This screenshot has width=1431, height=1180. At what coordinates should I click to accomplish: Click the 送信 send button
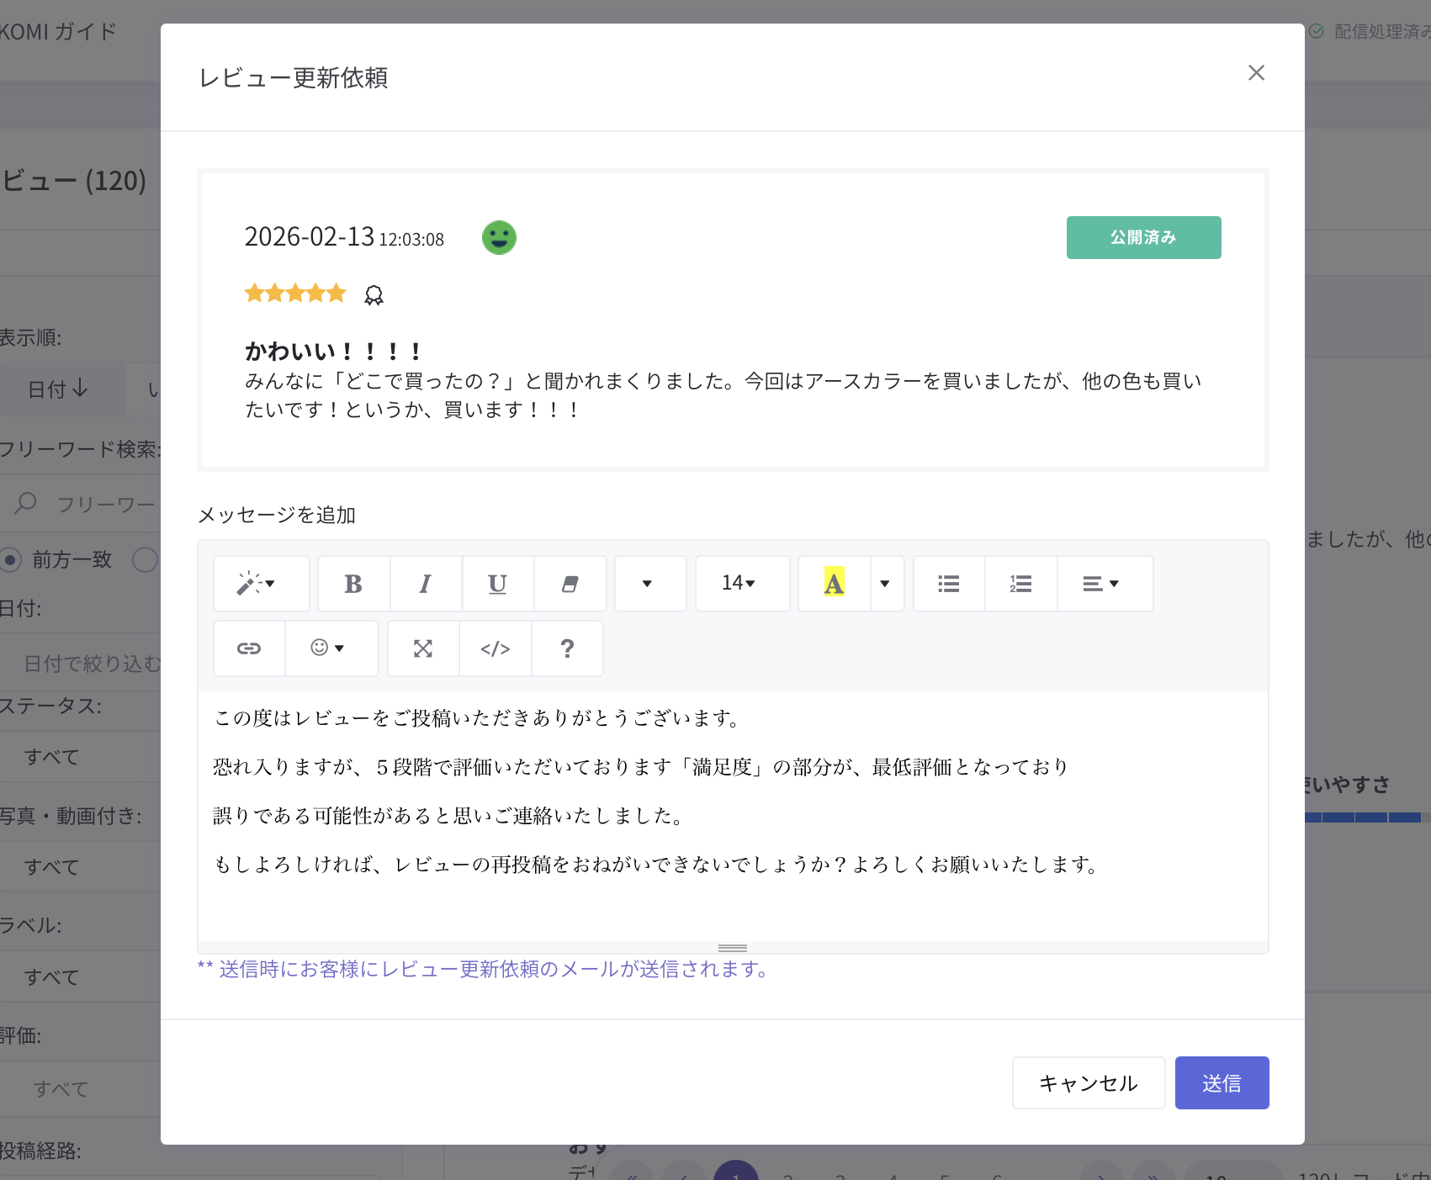(x=1222, y=1083)
